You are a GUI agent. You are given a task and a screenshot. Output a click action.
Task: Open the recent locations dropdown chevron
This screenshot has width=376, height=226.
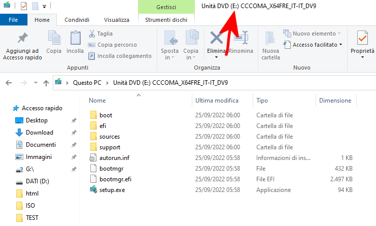36,83
